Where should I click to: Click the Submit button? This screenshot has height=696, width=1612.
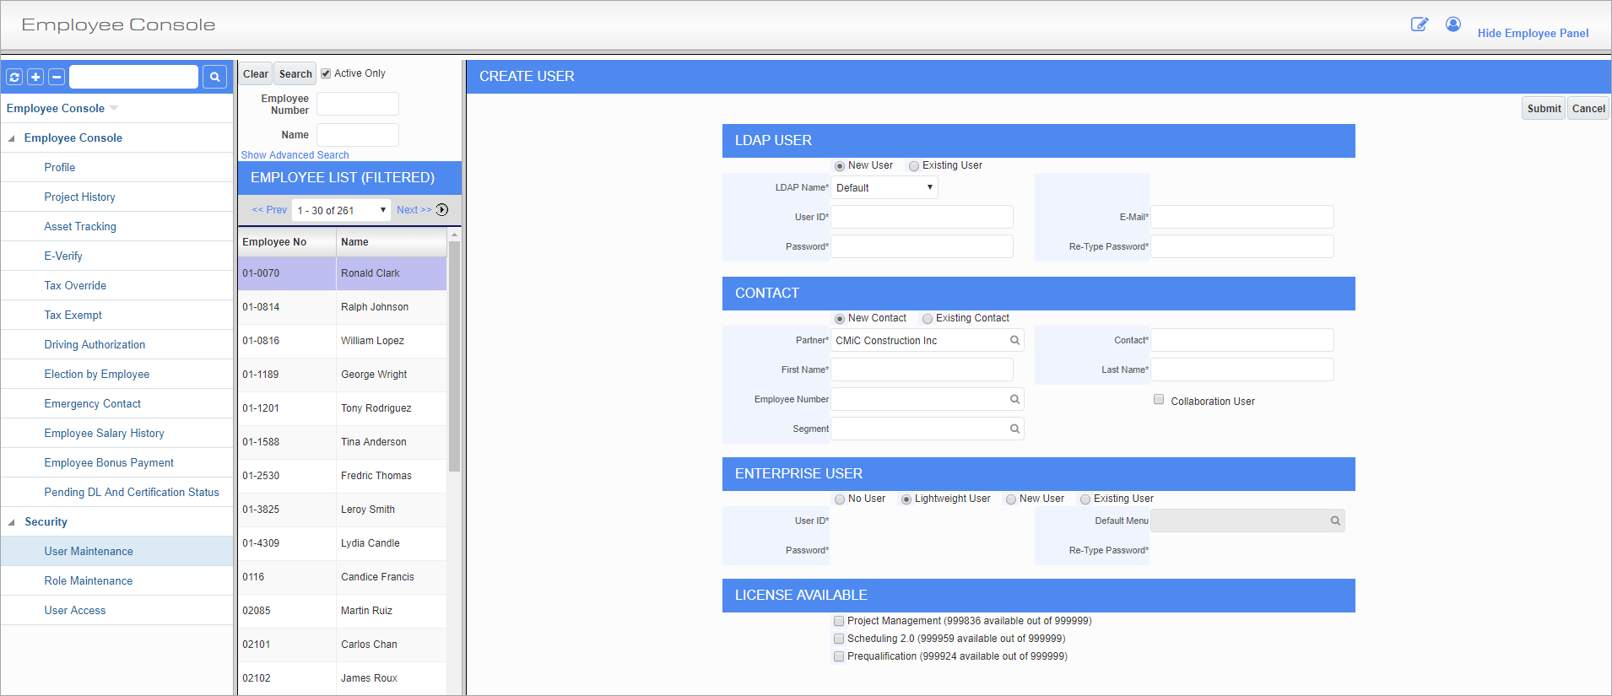pos(1544,108)
